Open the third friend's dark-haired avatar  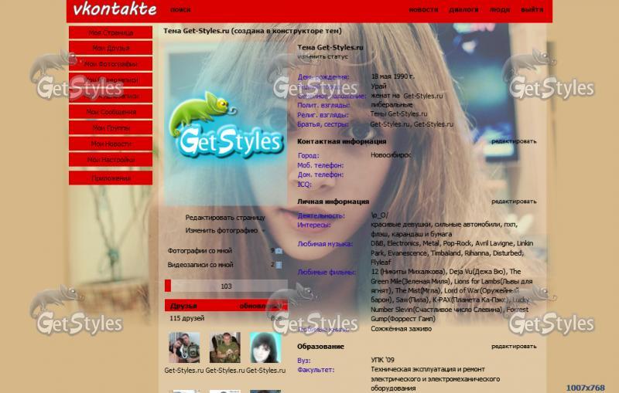tap(265, 348)
